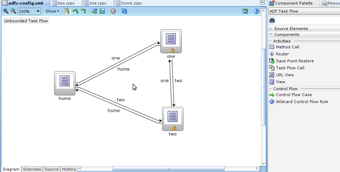The image size is (340, 172).
Task: Select the Router activity in palette
Action: pos(282,54)
